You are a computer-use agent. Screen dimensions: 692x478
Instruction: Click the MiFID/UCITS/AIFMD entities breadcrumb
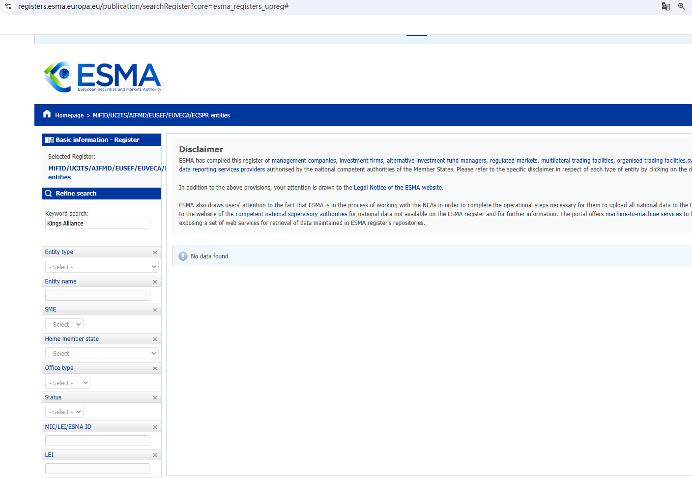tap(161, 115)
